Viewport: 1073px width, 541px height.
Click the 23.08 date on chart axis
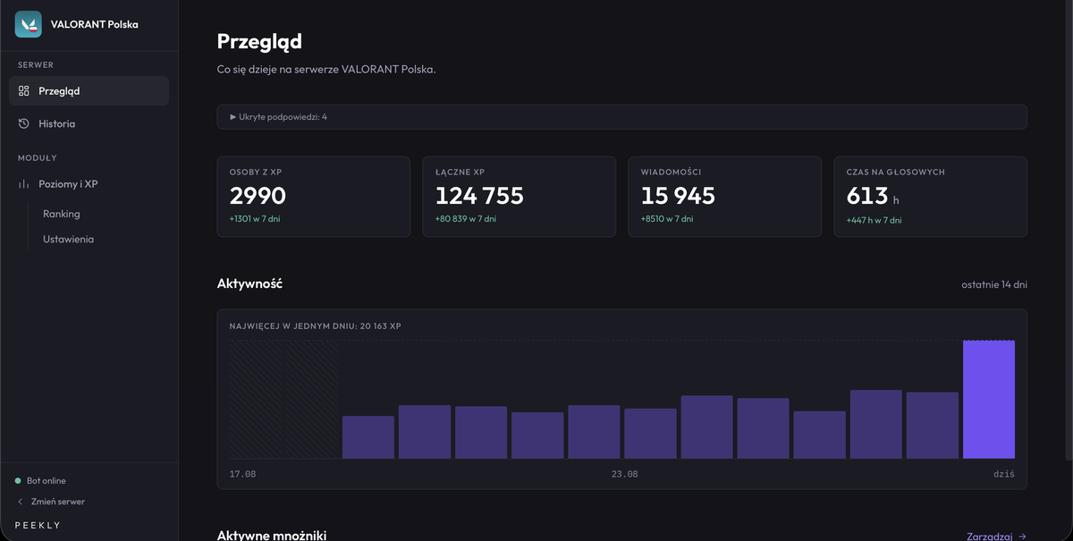(x=624, y=474)
